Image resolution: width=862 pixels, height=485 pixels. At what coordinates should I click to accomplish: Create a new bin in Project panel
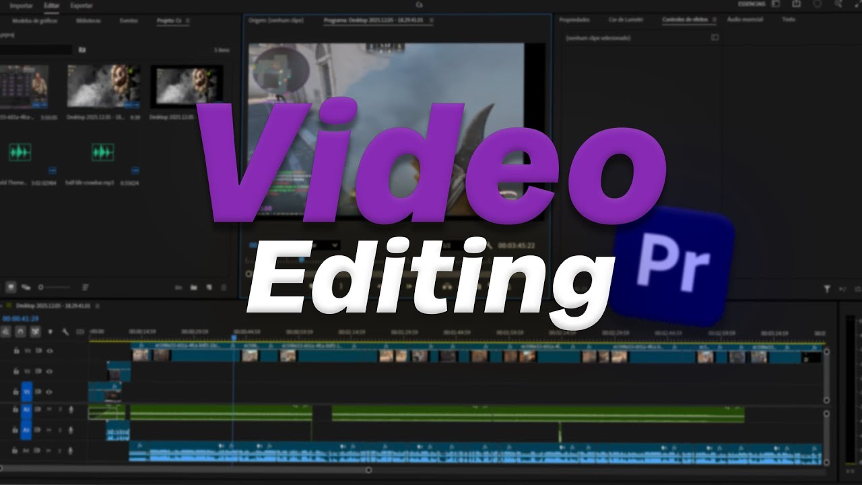tap(194, 288)
